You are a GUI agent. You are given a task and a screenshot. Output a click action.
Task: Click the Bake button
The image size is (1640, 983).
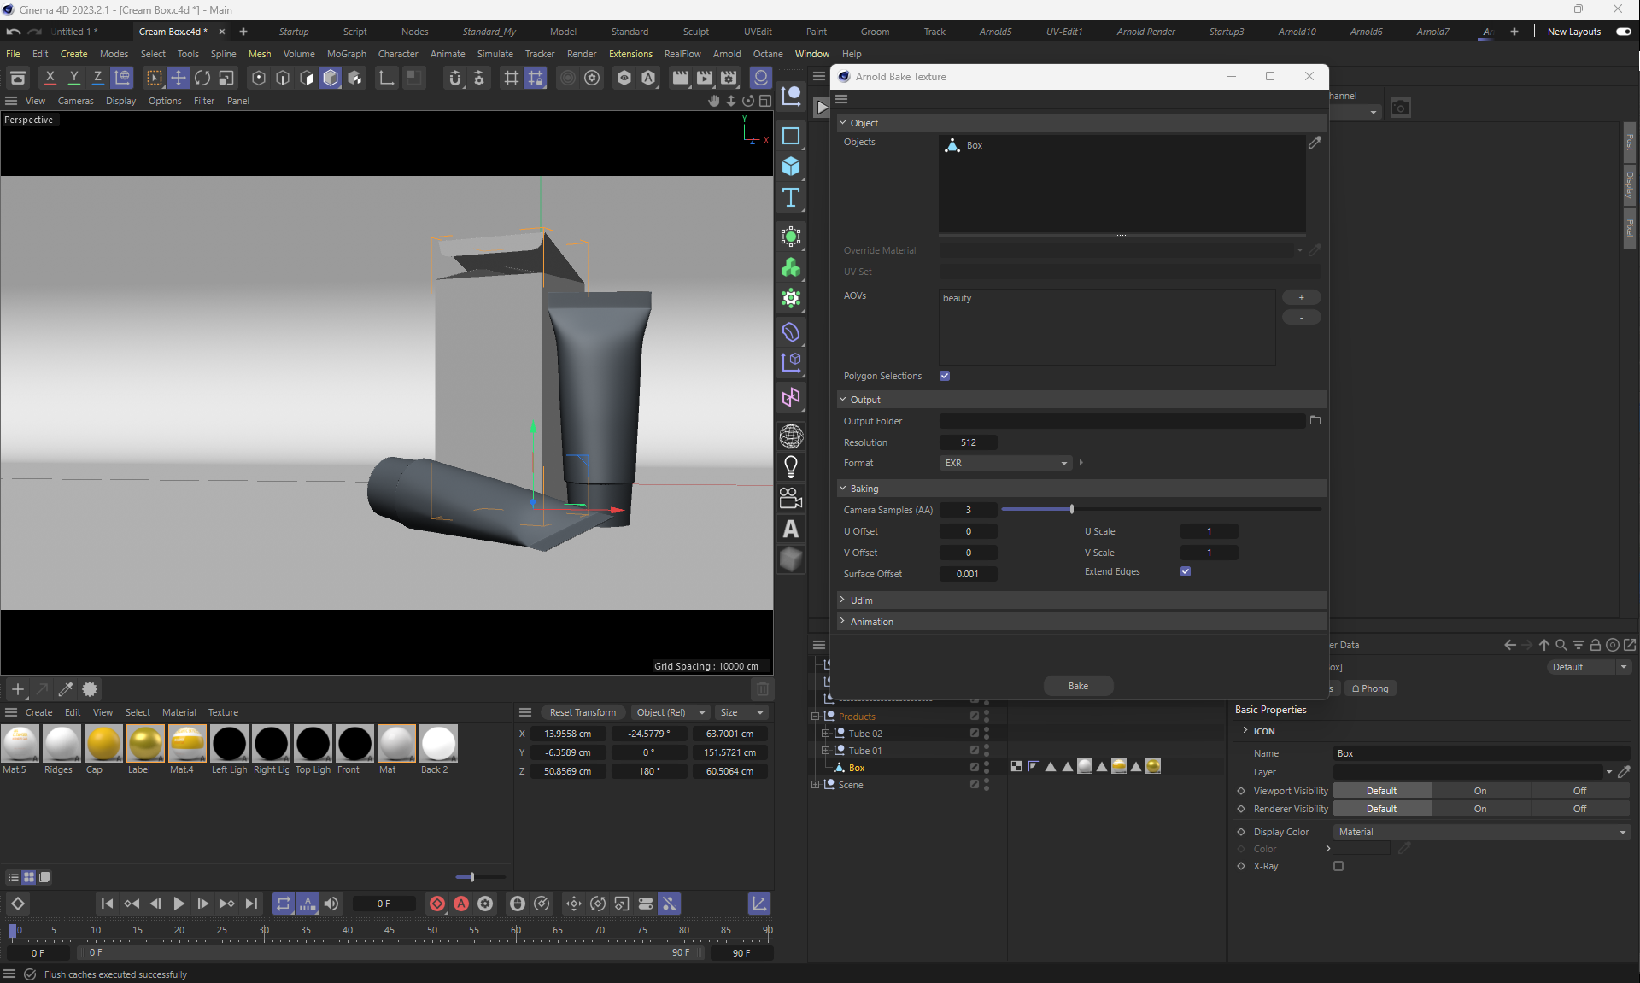tap(1078, 686)
